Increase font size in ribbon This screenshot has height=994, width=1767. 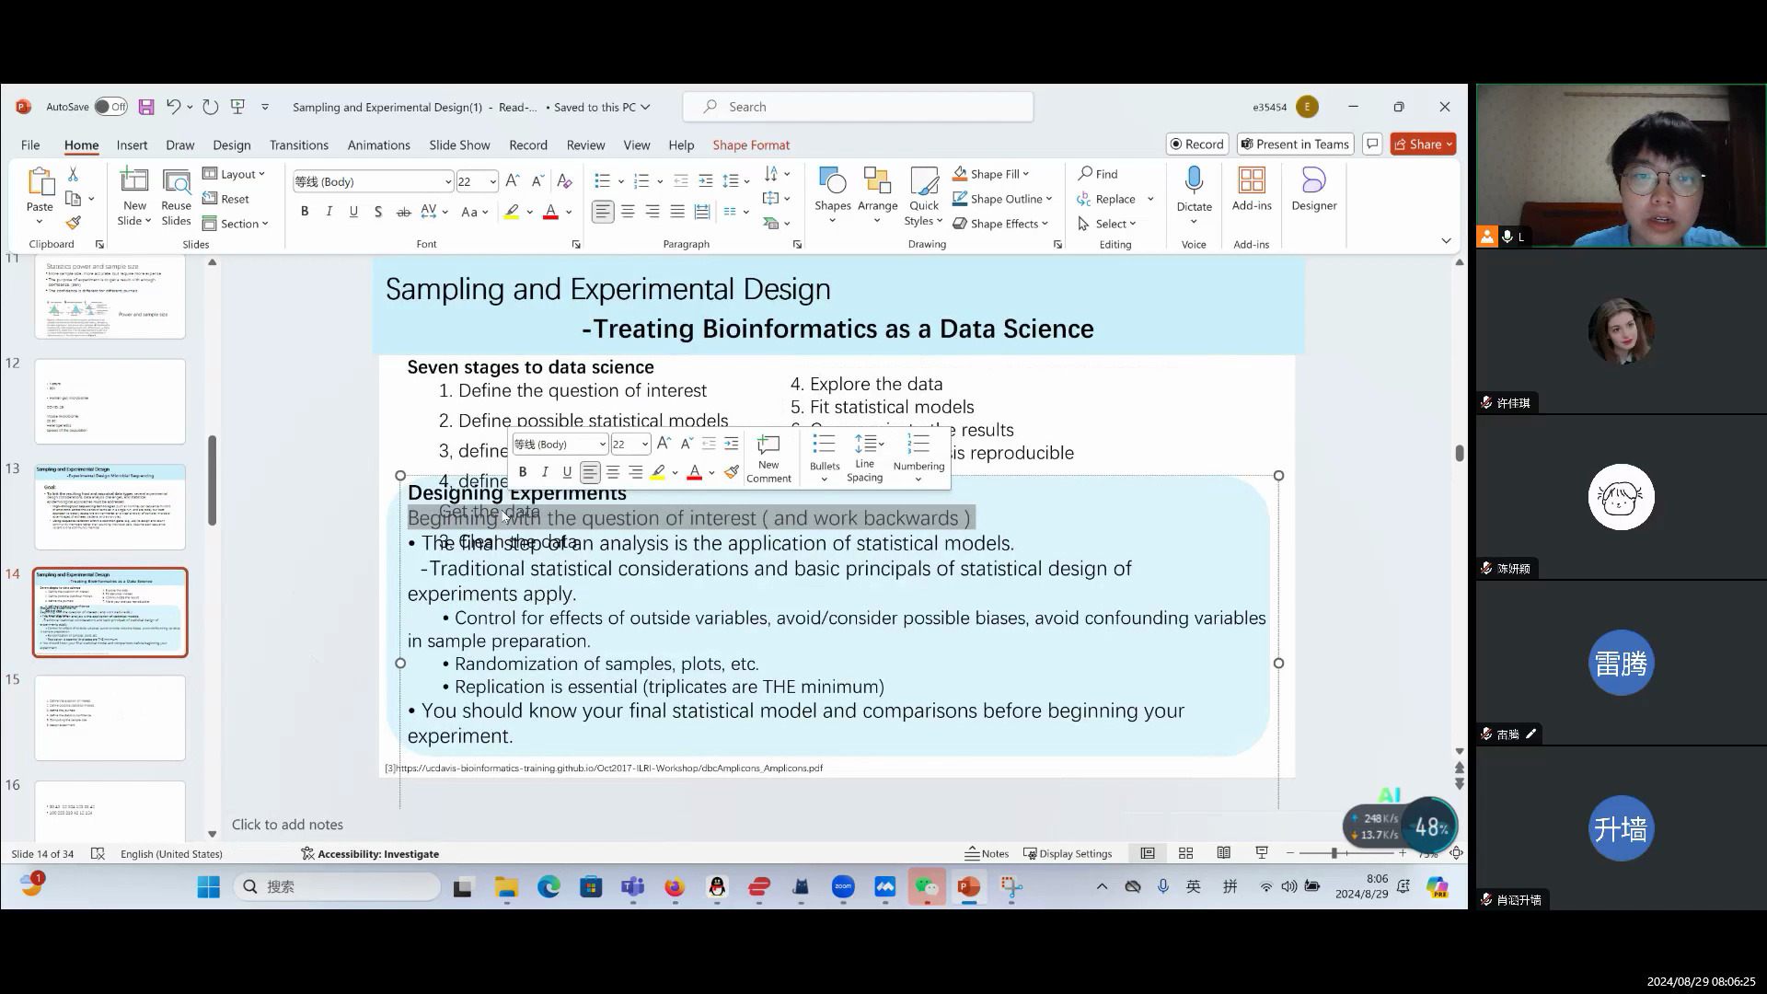tap(513, 181)
